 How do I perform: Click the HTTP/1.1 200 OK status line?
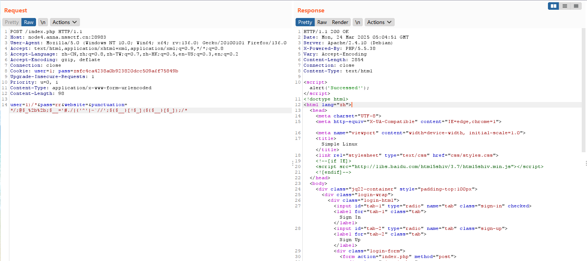[326, 31]
